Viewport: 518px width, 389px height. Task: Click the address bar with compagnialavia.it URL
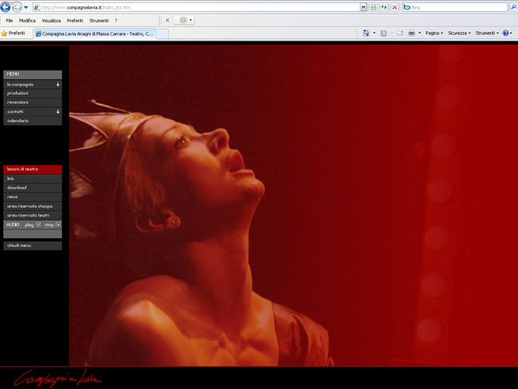[x=197, y=7]
